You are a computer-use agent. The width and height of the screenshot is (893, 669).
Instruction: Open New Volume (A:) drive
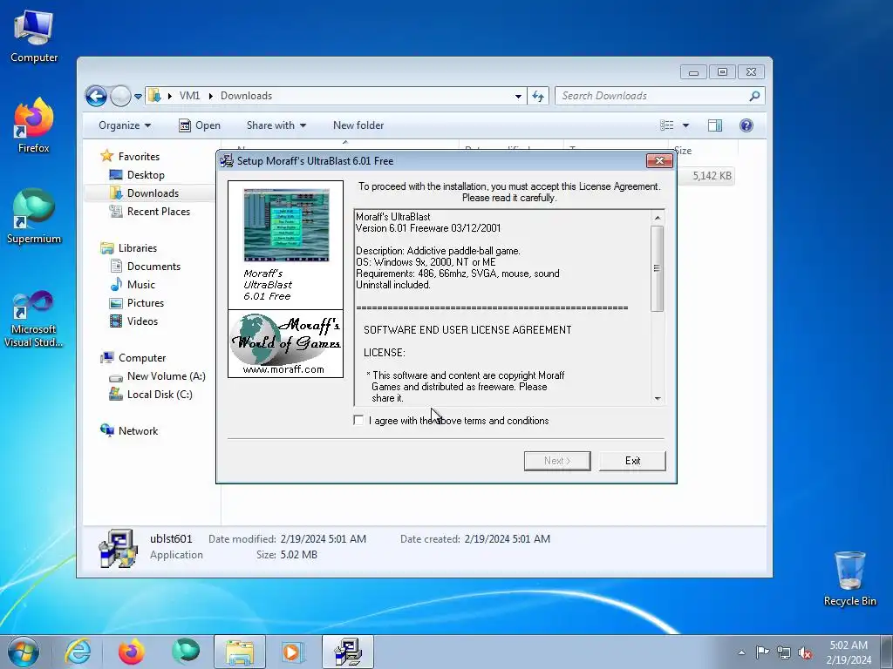pos(157,376)
